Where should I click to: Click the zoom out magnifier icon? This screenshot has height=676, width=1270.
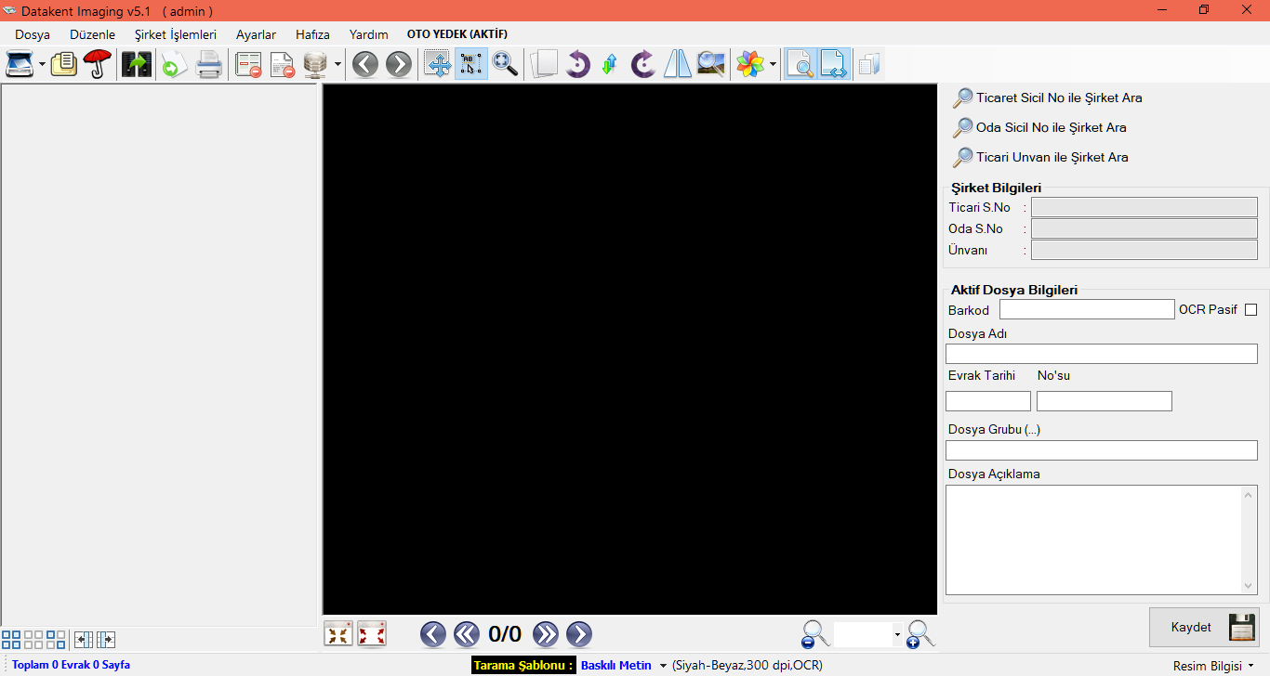(x=814, y=634)
